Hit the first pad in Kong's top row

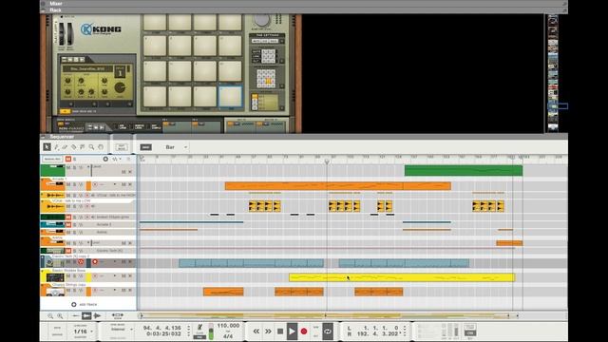pyautogui.click(x=155, y=23)
